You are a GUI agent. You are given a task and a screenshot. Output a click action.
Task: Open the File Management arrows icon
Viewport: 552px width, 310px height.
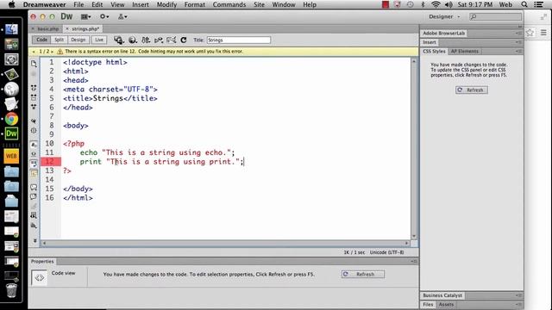coord(146,40)
